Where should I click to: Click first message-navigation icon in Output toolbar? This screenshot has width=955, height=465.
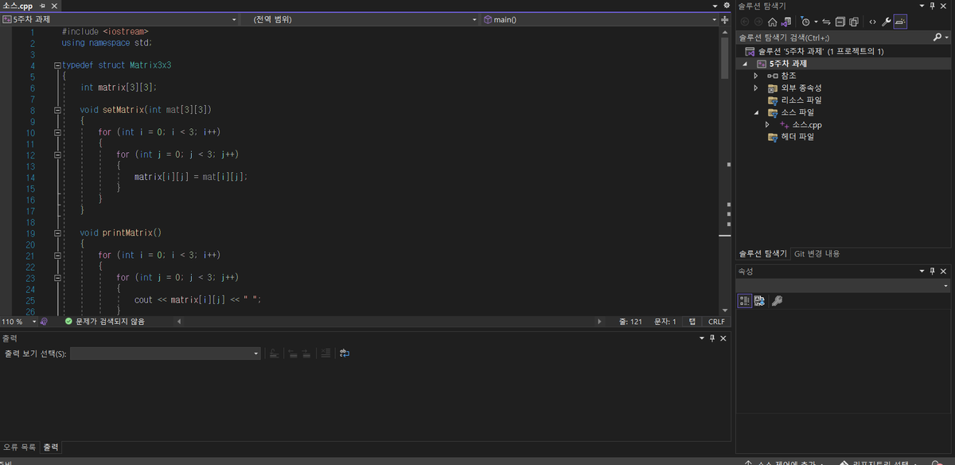click(293, 354)
